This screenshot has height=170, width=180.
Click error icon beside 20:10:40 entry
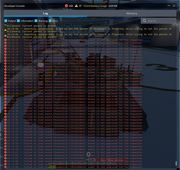pyautogui.click(x=5, y=81)
